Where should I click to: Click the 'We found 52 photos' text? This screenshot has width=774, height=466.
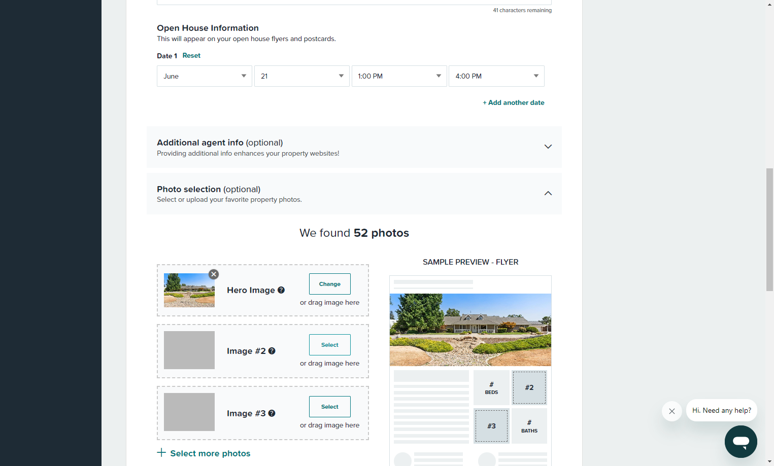pyautogui.click(x=354, y=233)
